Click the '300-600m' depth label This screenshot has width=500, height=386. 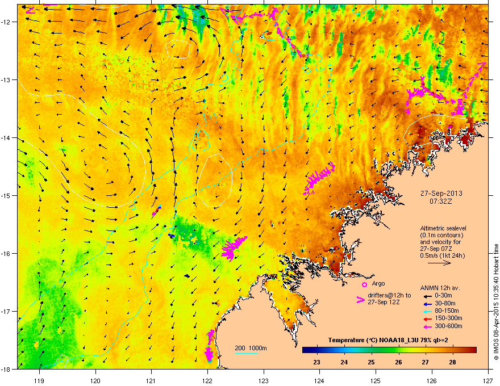click(448, 326)
